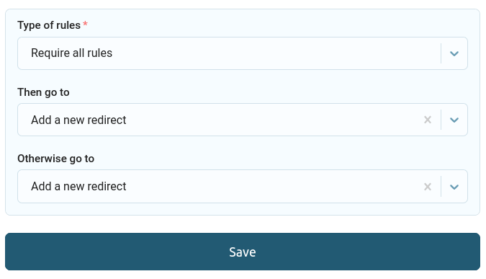Select the 'Require all rules' value text
The image size is (486, 279).
(x=71, y=53)
